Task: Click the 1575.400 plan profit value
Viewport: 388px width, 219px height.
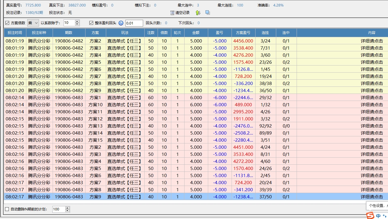Action: click(x=243, y=62)
